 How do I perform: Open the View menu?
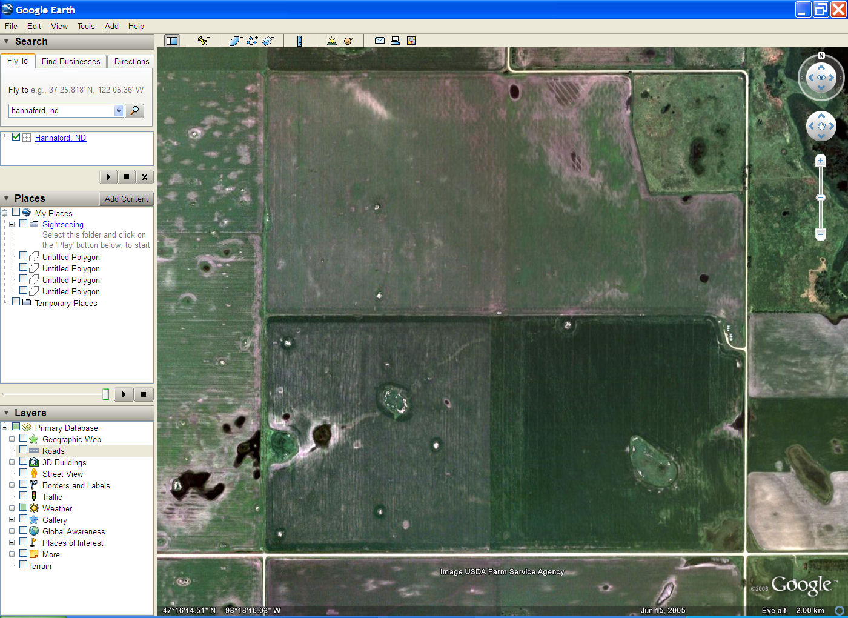coord(59,26)
